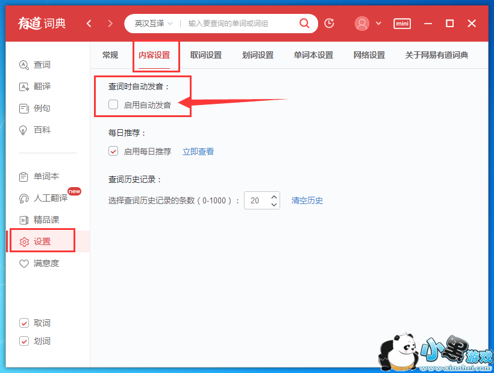Switch to the 常规 tab
This screenshot has width=494, height=373.
pyautogui.click(x=110, y=55)
